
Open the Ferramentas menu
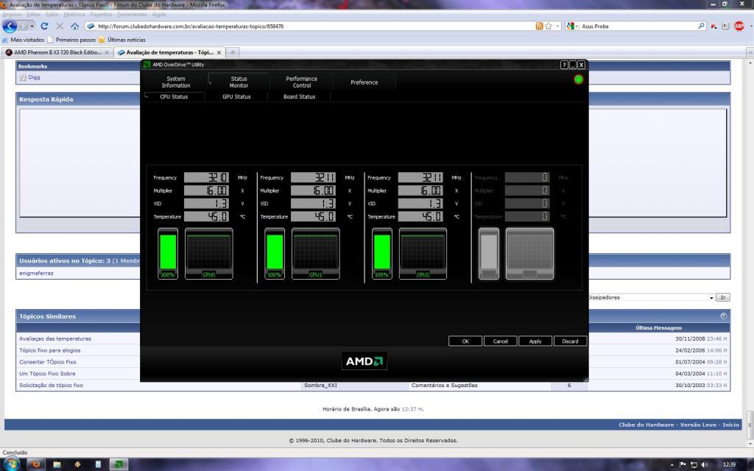click(x=132, y=15)
